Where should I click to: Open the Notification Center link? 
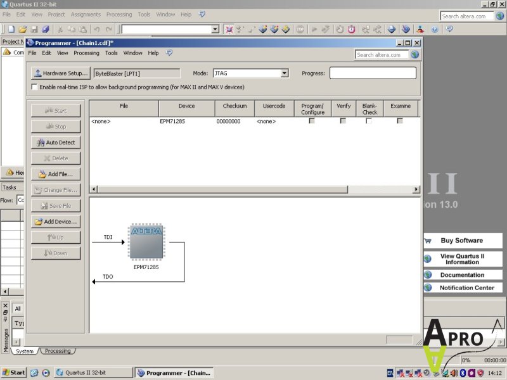pos(466,288)
